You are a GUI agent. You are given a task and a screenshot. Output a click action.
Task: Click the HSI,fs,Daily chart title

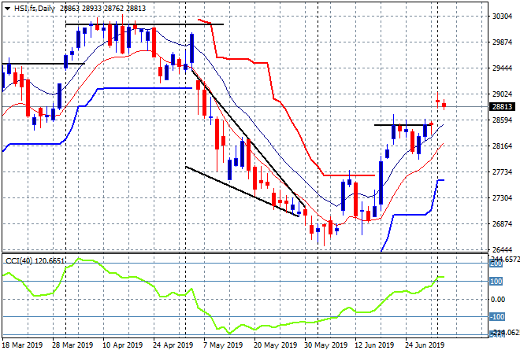click(35, 9)
